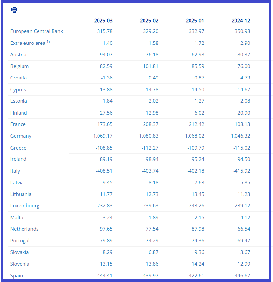Open the Italy country link
The width and height of the screenshot is (273, 282).
click(x=15, y=171)
